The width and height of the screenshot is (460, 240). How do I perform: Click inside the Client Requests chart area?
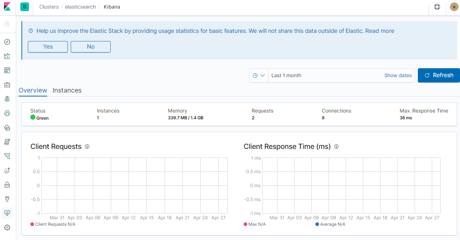click(x=134, y=185)
